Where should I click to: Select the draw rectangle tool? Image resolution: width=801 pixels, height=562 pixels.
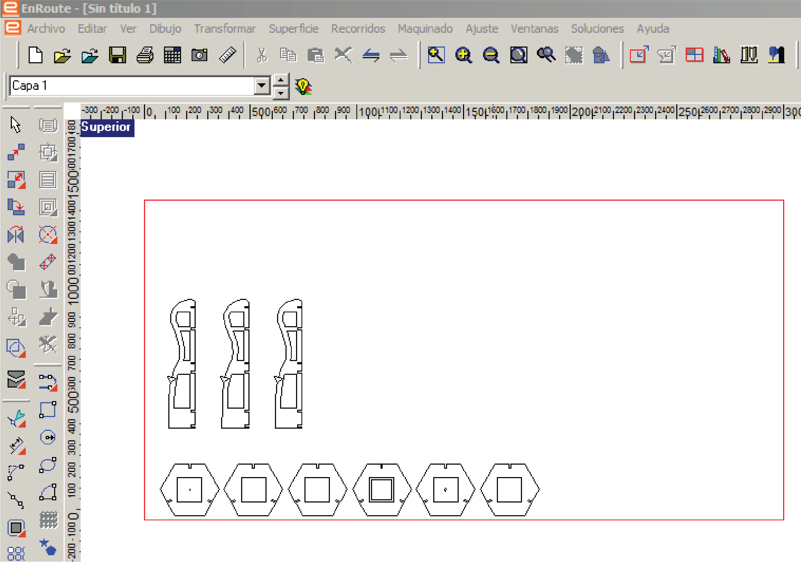(x=47, y=410)
